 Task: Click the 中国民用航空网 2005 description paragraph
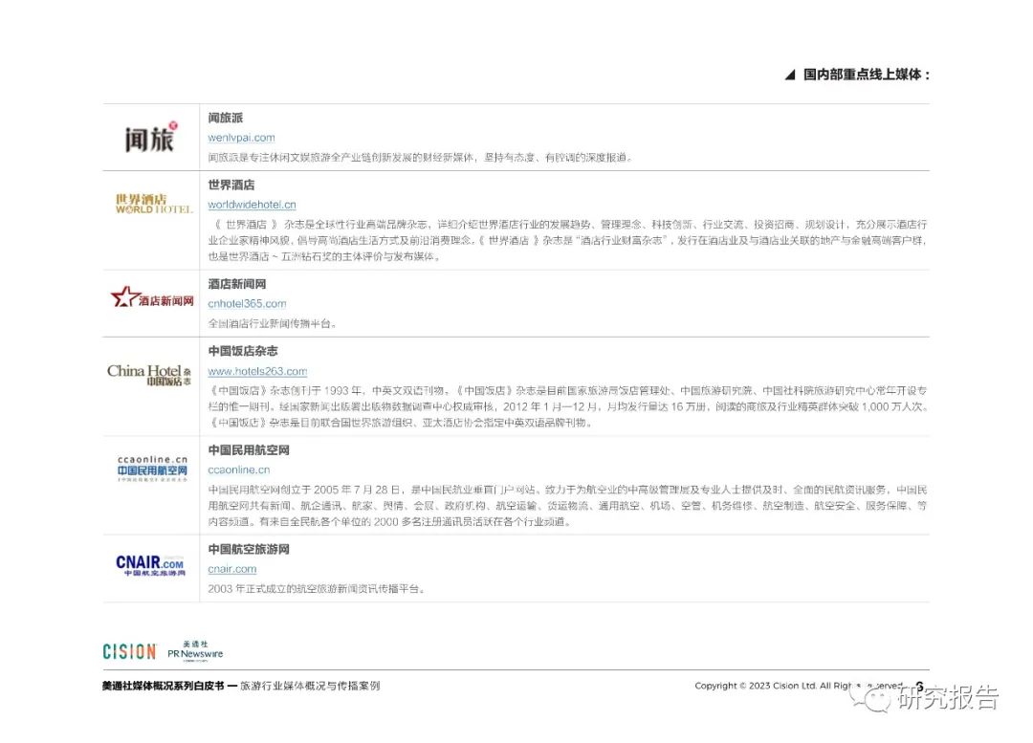[567, 506]
